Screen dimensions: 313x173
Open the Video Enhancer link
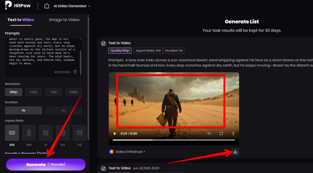tap(130, 152)
